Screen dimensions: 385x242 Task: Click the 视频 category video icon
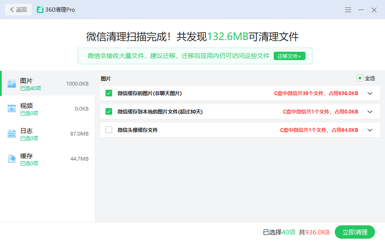point(12,108)
